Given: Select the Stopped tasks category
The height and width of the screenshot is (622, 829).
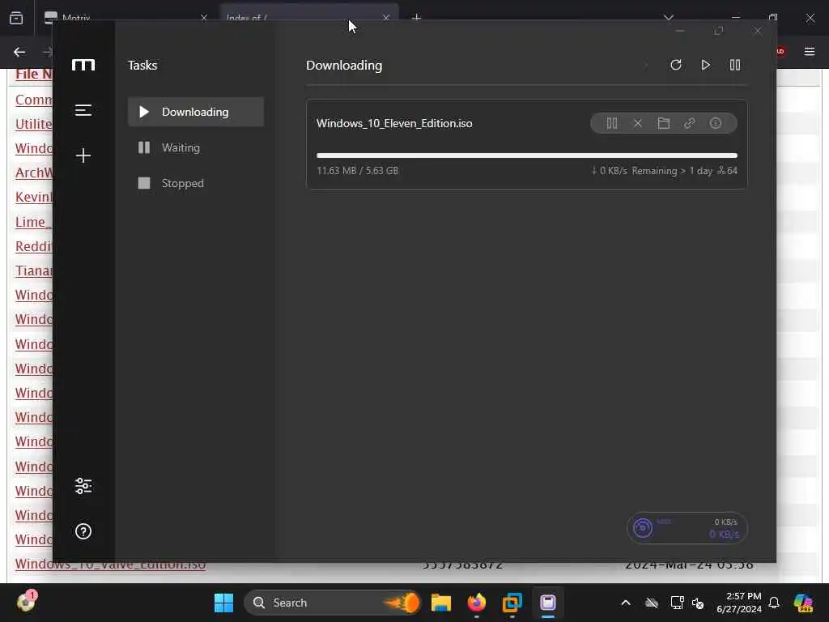Looking at the screenshot, I should coord(196,183).
